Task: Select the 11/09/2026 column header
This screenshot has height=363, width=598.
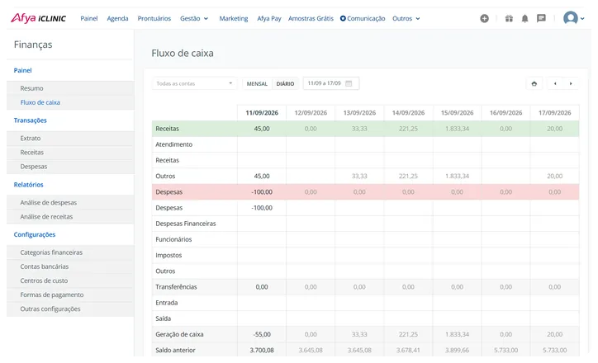Action: point(262,113)
